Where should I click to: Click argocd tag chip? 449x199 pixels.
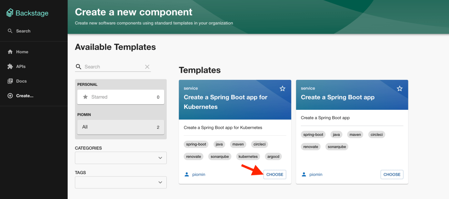coord(273,156)
